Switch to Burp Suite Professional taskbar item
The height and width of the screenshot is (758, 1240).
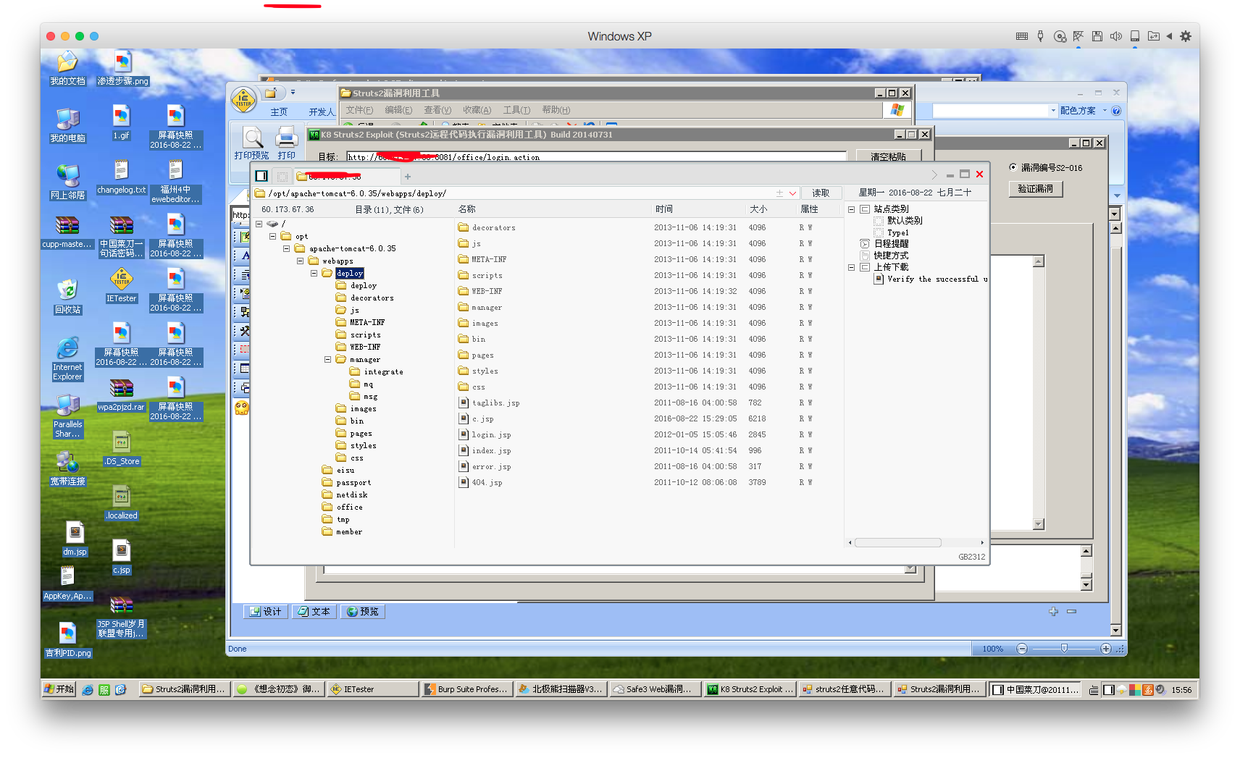pyautogui.click(x=467, y=689)
